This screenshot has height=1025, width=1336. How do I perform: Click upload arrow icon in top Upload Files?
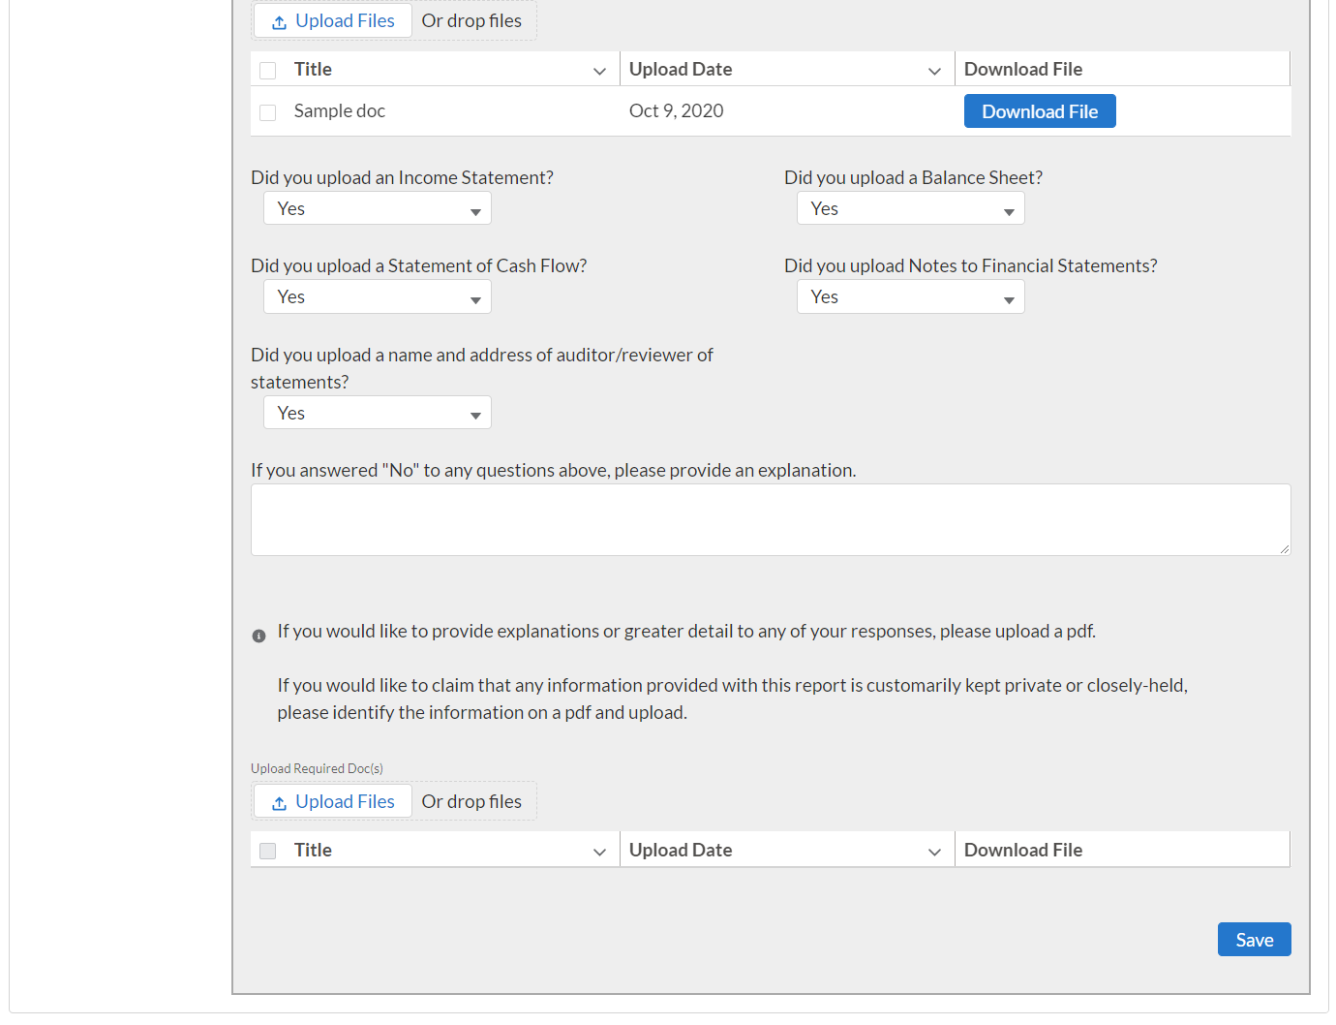[x=279, y=22]
